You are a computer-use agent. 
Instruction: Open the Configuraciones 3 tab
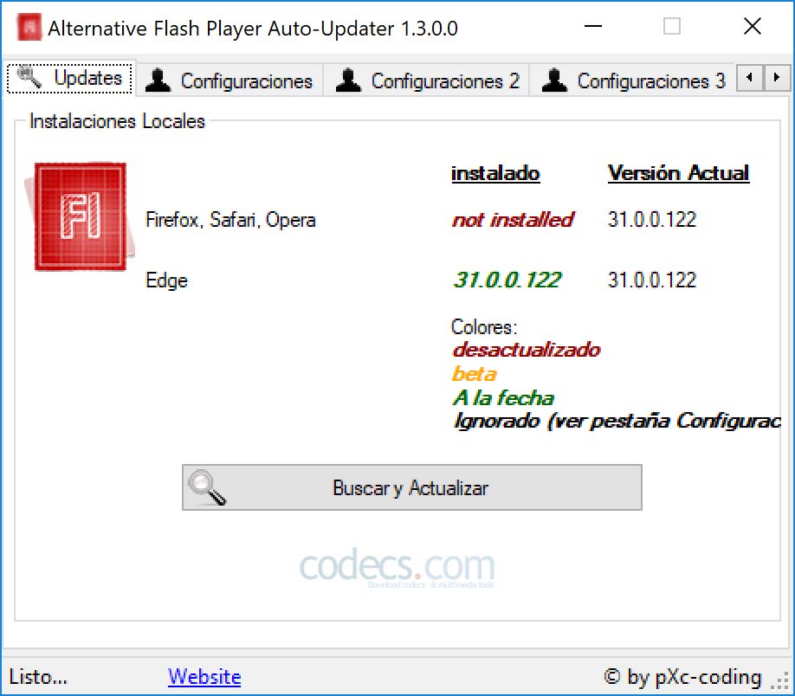tap(632, 81)
